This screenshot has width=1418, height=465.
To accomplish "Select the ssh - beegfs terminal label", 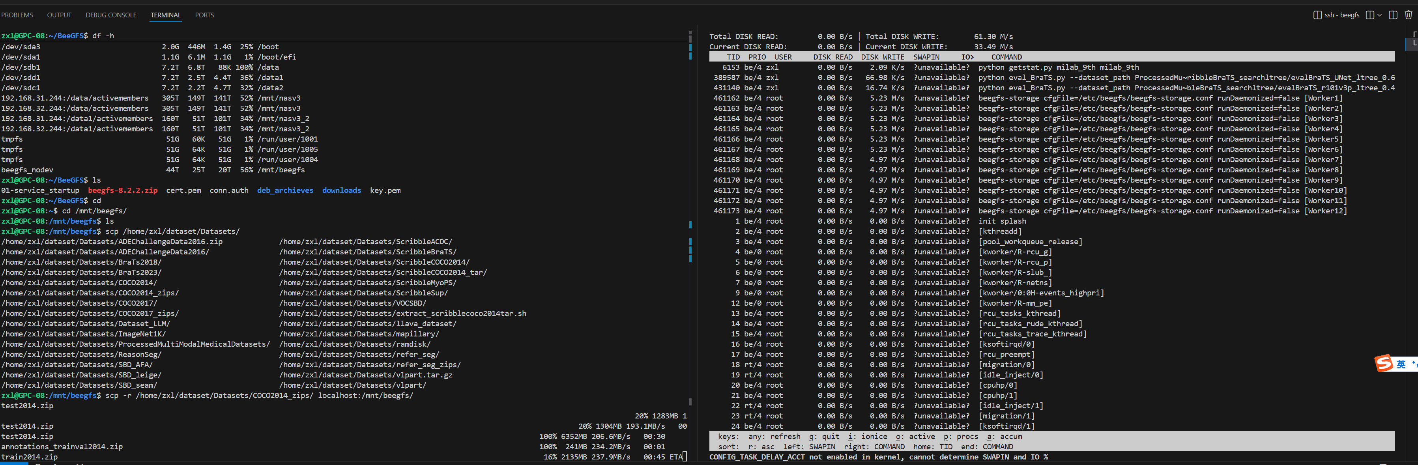I will [1341, 15].
